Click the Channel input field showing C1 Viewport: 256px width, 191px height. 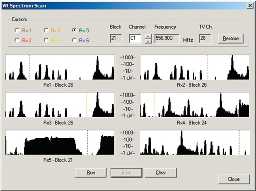click(135, 39)
